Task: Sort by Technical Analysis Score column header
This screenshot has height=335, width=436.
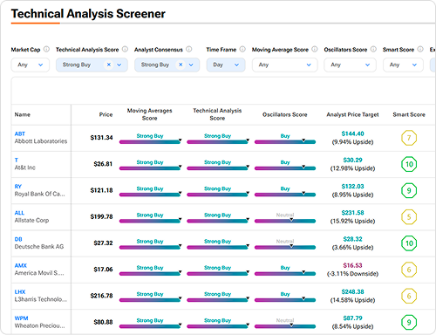Action: [217, 114]
